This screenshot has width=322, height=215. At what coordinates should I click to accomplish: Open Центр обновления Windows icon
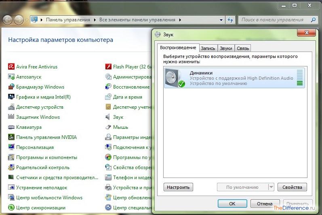[x=108, y=197]
